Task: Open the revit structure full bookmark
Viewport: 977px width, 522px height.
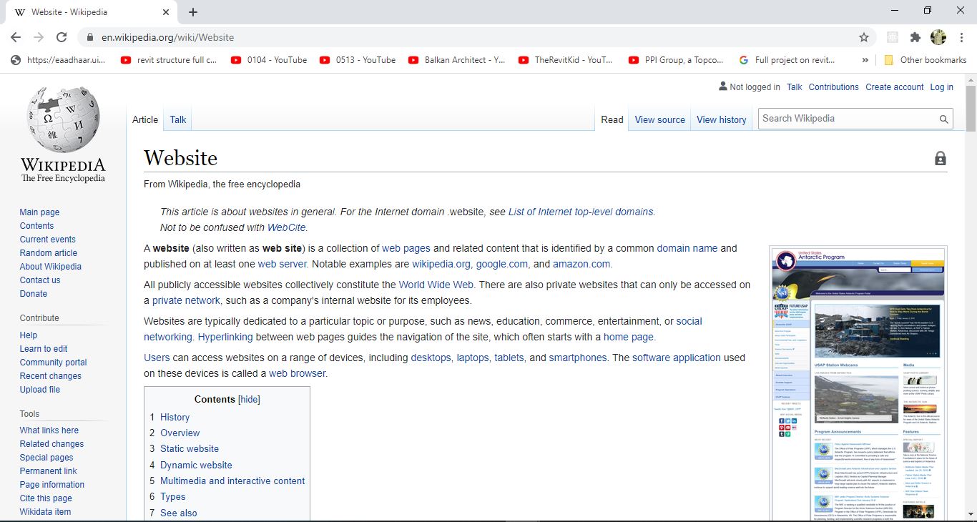Action: click(x=170, y=60)
